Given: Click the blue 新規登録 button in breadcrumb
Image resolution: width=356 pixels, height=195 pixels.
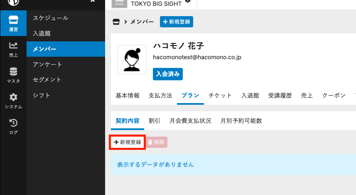Looking at the screenshot, I should (x=177, y=22).
